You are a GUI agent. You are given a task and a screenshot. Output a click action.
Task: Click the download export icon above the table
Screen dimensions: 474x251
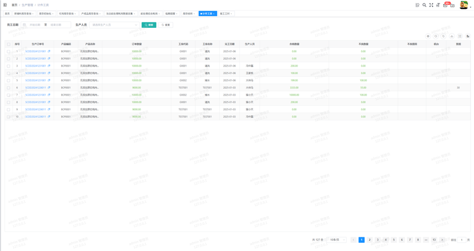451,36
